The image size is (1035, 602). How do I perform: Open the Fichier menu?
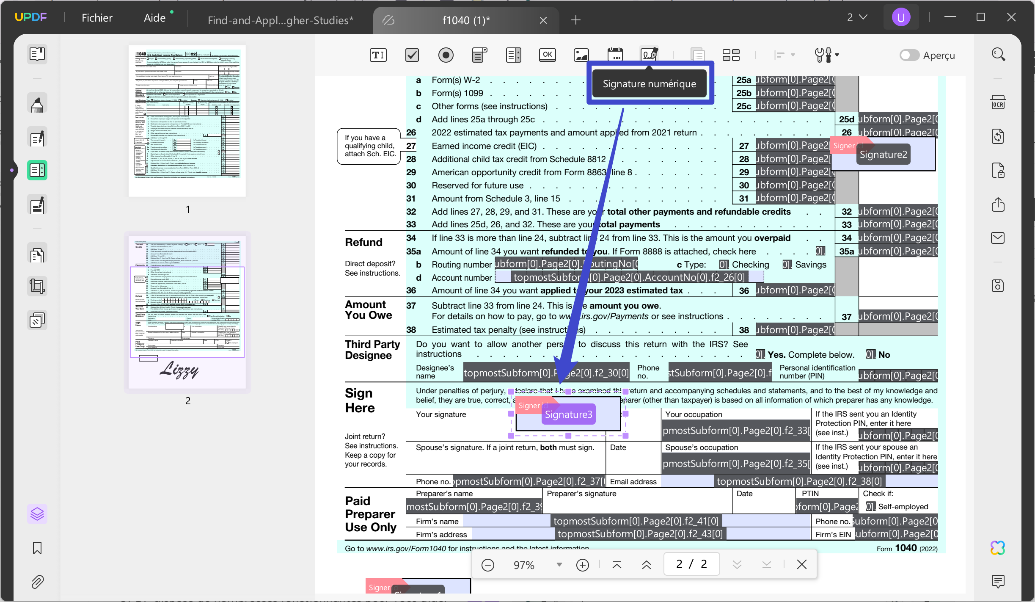(97, 18)
